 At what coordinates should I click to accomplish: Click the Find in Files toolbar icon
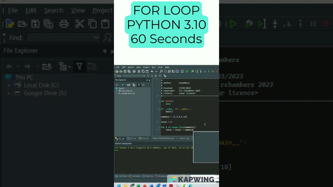click(173, 71)
